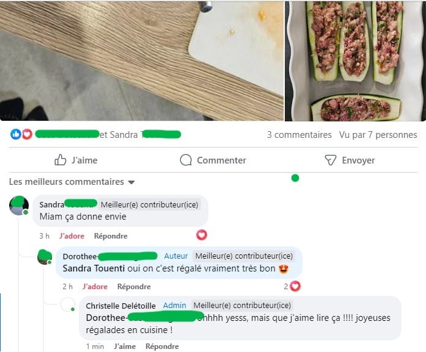
Task: Click heart reaction on Sandra's comment
Action: pos(202,235)
